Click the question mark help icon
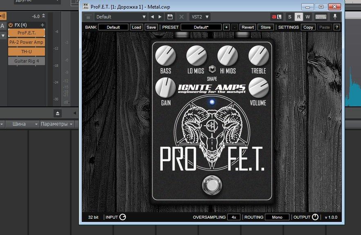The height and width of the screenshot is (235, 361). coord(337,27)
